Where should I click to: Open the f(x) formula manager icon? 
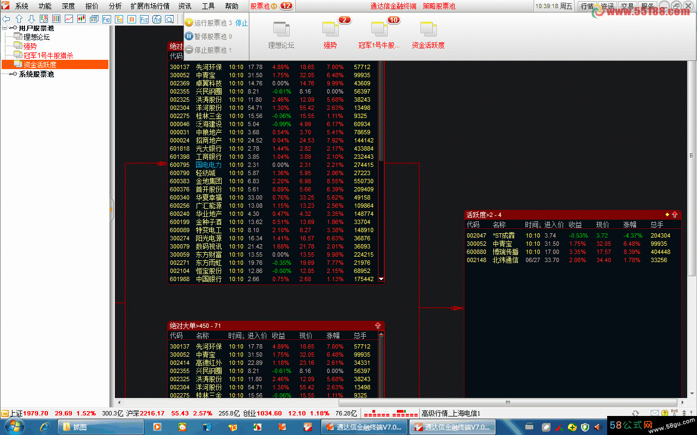pos(157,19)
